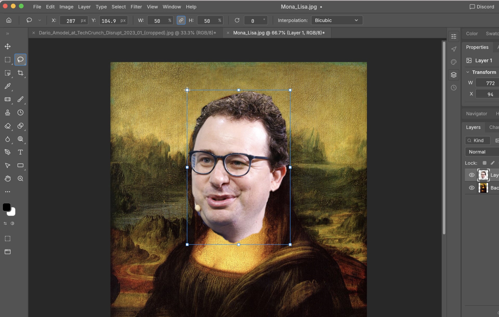This screenshot has width=499, height=317.
Task: Collapse the Transform section
Action: click(468, 72)
